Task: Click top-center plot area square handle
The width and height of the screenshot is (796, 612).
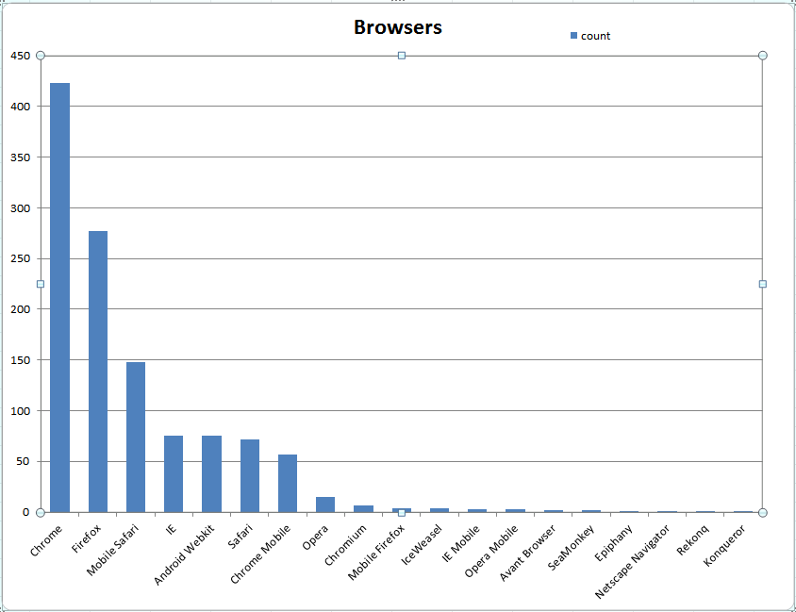Action: (x=402, y=56)
